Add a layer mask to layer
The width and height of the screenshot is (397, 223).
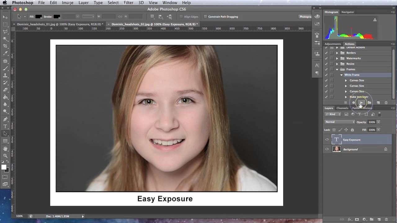tap(357, 219)
